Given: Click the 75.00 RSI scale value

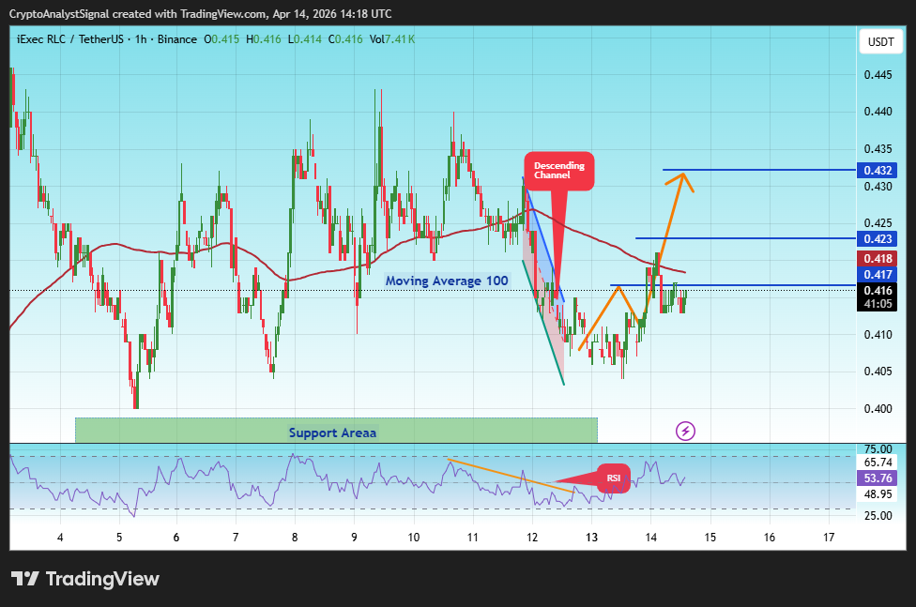Looking at the screenshot, I should coord(878,449).
